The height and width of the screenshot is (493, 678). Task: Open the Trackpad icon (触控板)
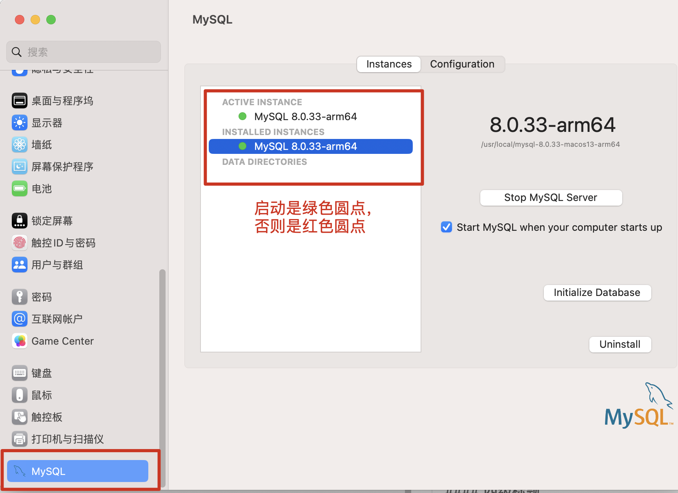click(20, 417)
